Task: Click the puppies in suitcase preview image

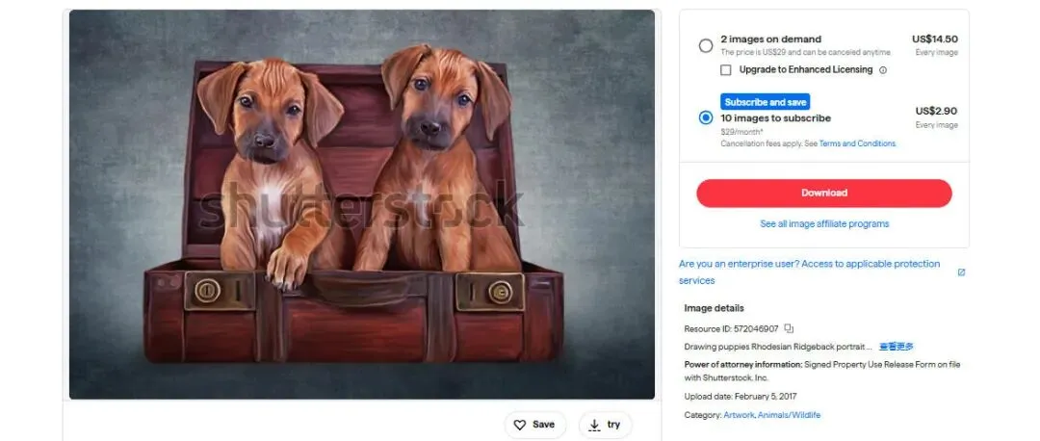Action: click(362, 204)
